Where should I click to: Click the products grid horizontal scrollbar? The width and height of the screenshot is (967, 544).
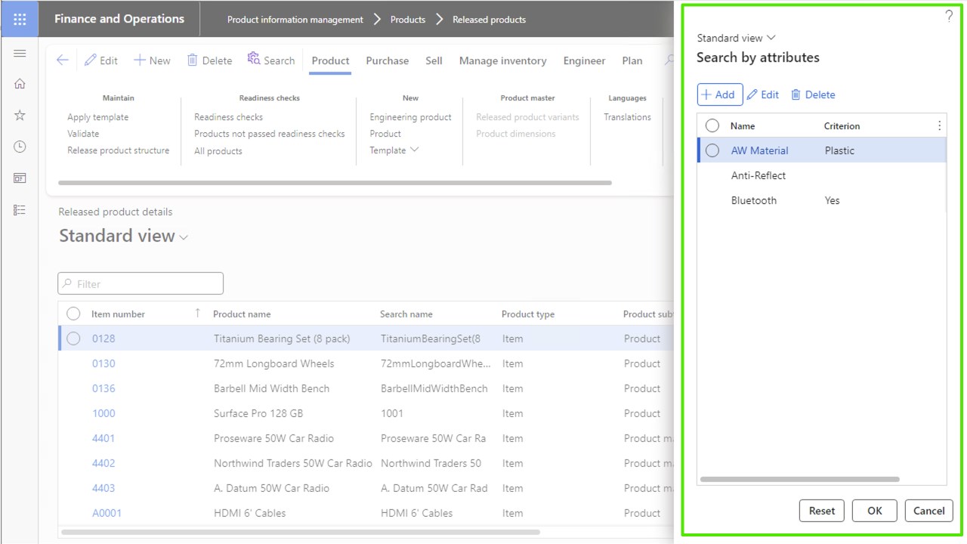(x=301, y=532)
